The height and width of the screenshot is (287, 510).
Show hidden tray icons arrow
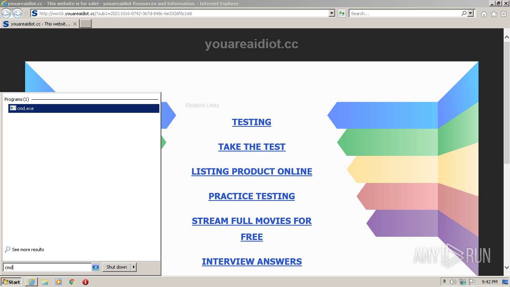444,282
